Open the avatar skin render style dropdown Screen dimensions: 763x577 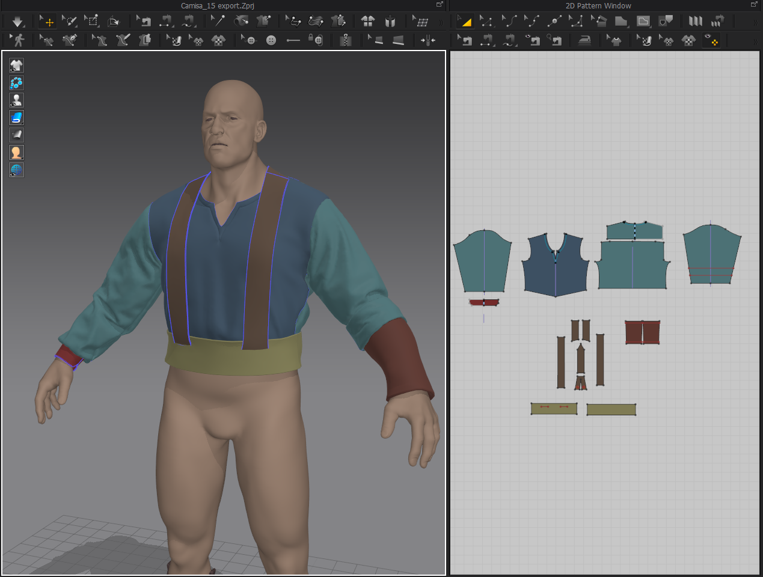coord(16,153)
